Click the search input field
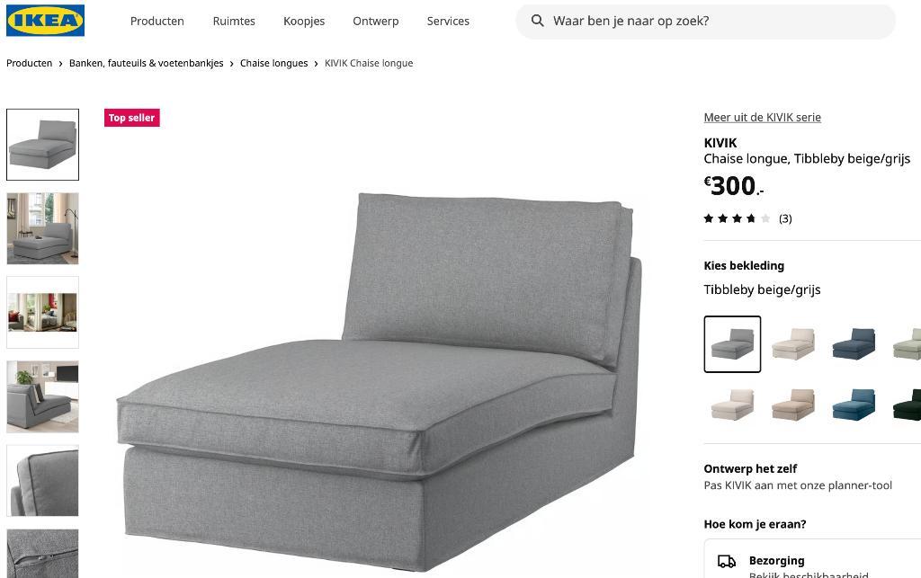This screenshot has width=921, height=578. coord(705,22)
